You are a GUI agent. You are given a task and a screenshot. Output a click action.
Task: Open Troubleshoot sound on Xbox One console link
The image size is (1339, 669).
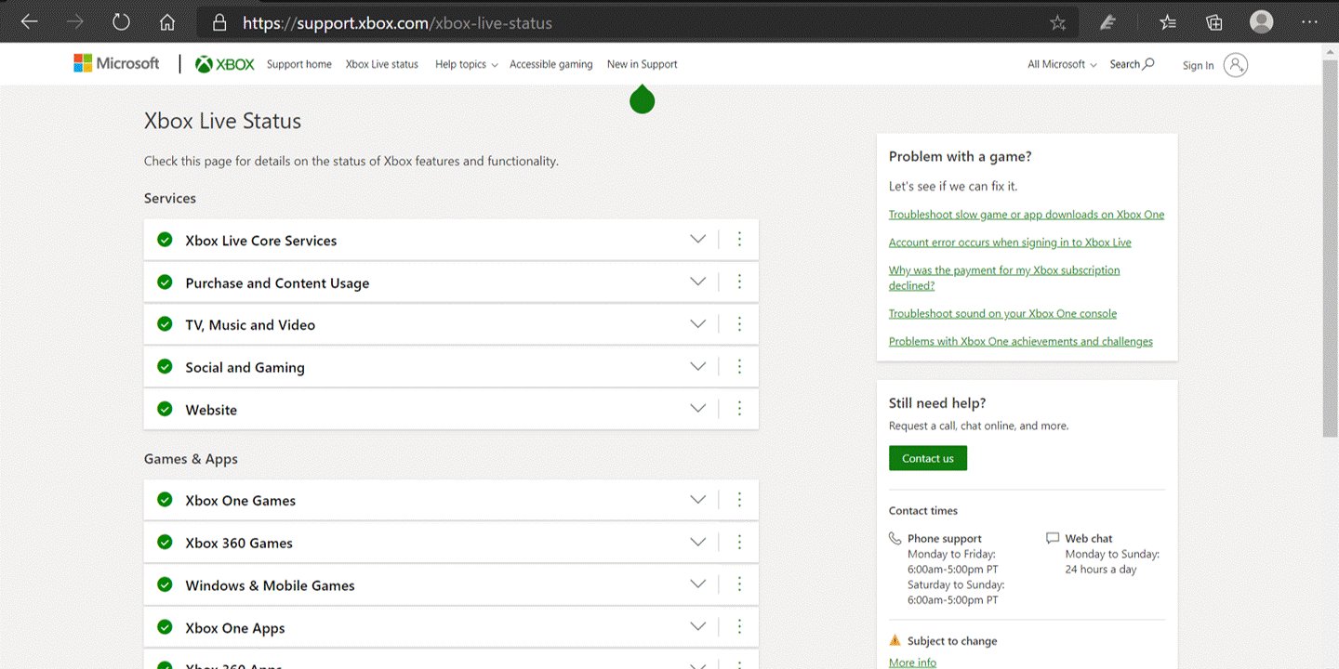pyautogui.click(x=1002, y=314)
